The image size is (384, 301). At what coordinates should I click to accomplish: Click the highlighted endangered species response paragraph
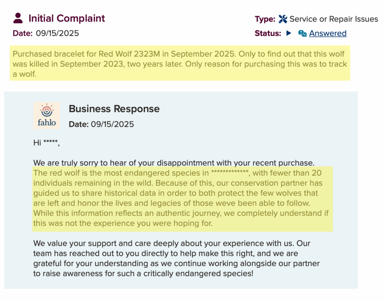[182, 198]
